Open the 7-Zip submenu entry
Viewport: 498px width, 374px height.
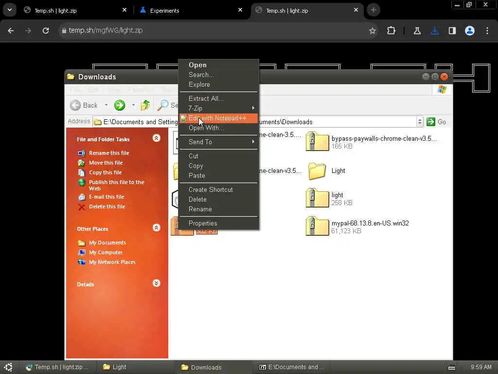[218, 109]
